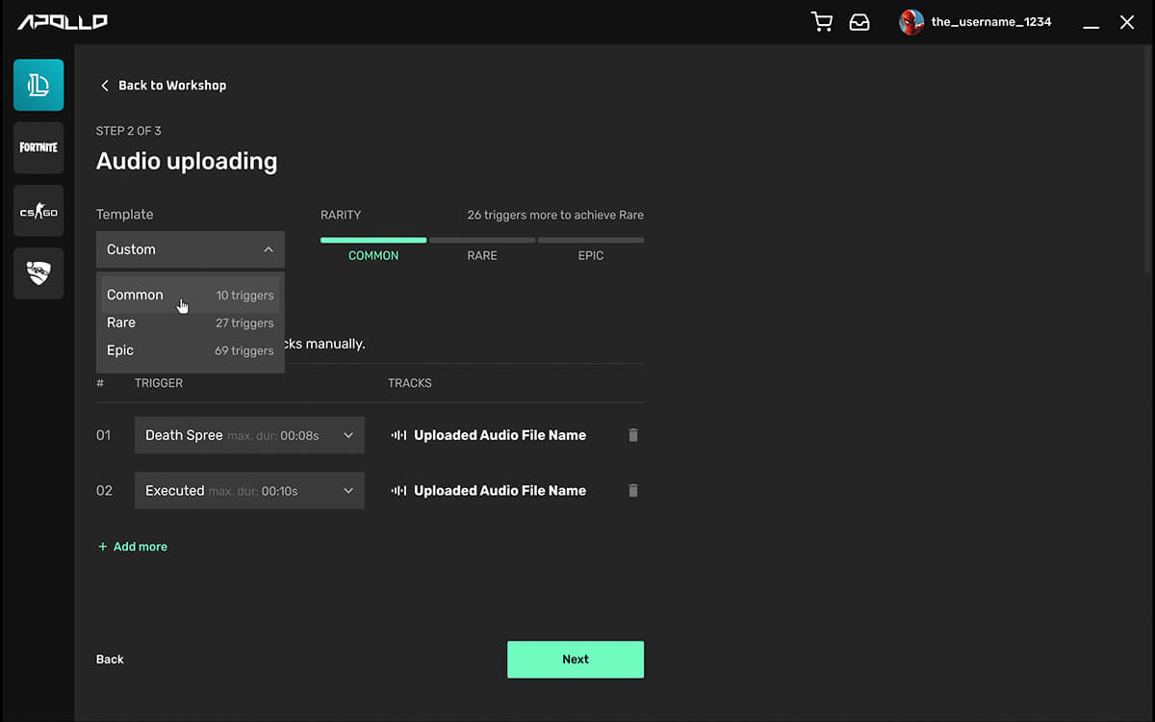Select the Rocket League game icon
Screen dimensions: 1155x722
[x=38, y=273]
